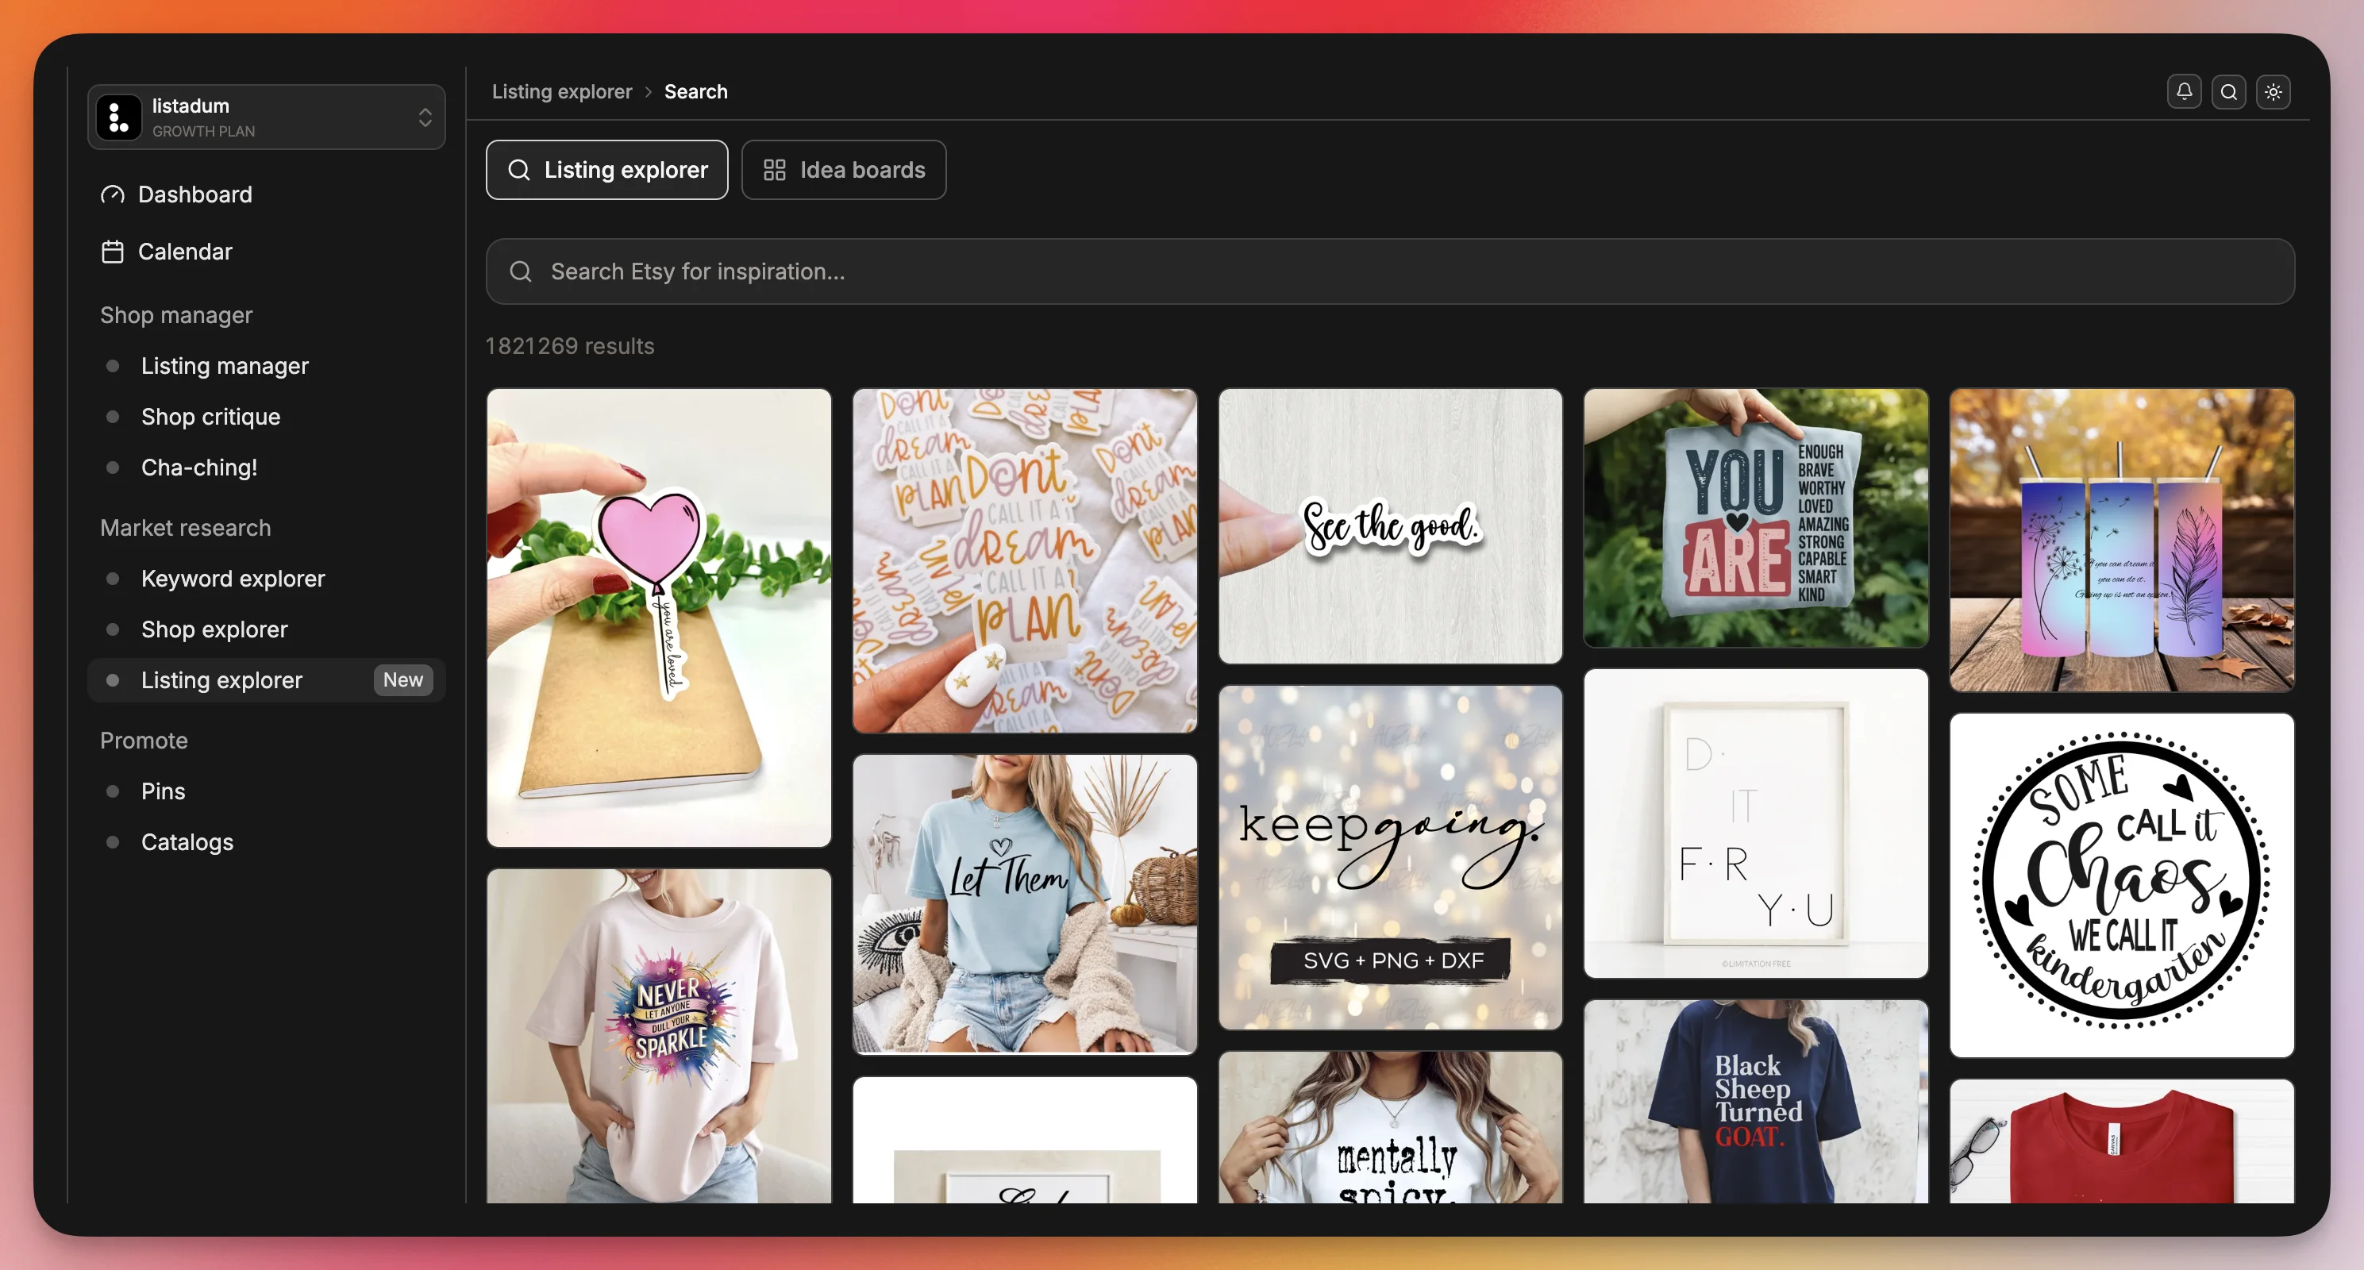The image size is (2364, 1270).
Task: Select the Listing explorer tab
Action: [606, 170]
